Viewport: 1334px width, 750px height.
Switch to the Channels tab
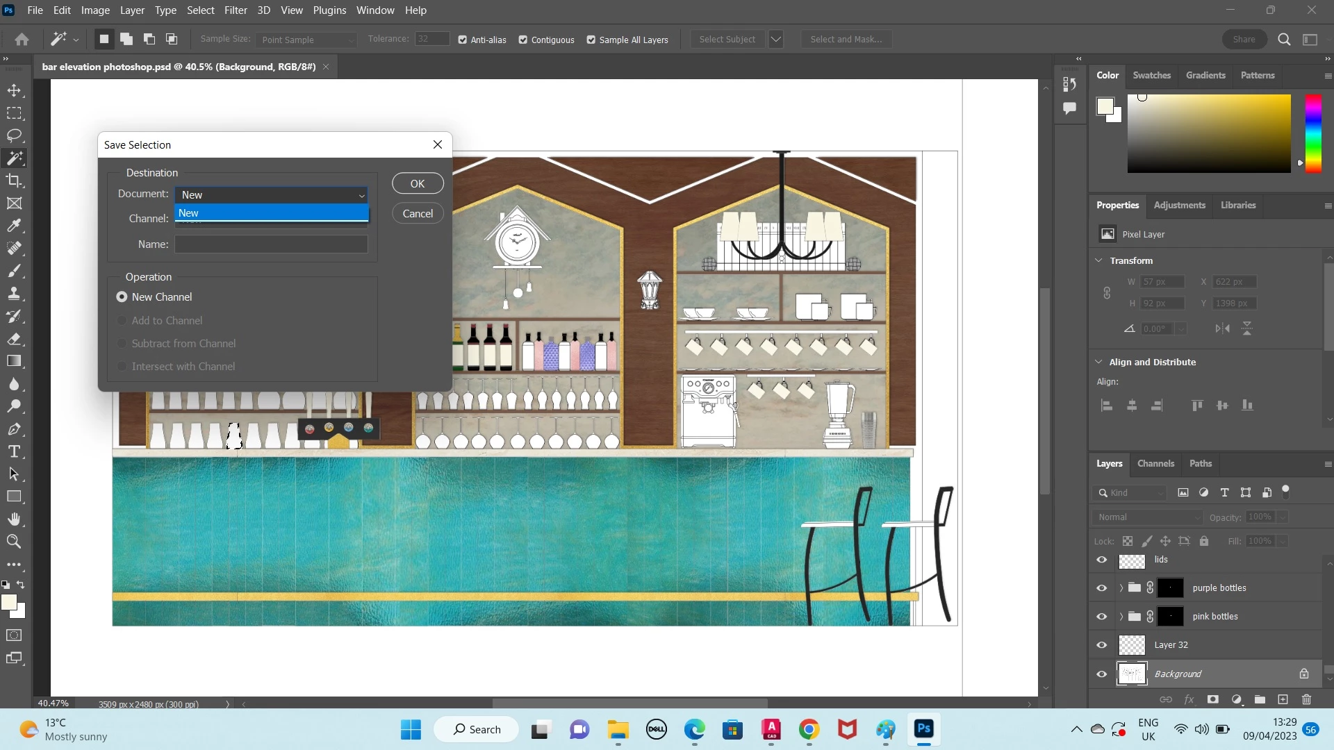click(1155, 463)
